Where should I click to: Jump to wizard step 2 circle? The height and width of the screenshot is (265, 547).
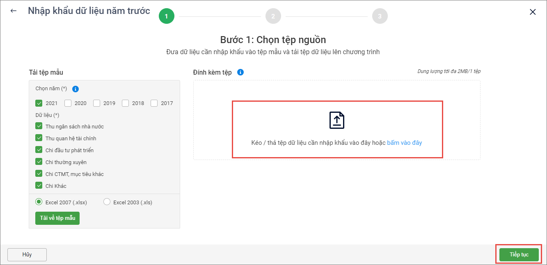[x=273, y=16]
